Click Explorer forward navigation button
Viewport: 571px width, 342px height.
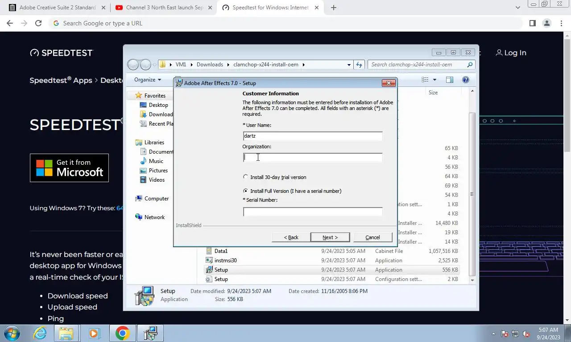coord(145,65)
